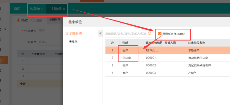The image size is (230, 105).
Task: Select the 未分类 category
Action: (73, 42)
